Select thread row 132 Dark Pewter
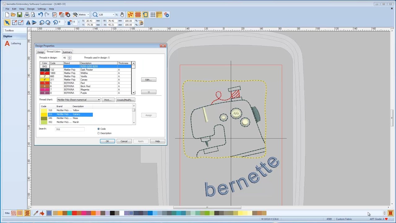This screenshot has height=223, width=396. [x=85, y=70]
